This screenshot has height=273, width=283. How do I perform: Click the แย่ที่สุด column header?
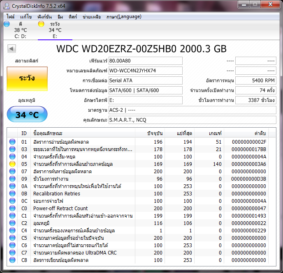pos(179,133)
